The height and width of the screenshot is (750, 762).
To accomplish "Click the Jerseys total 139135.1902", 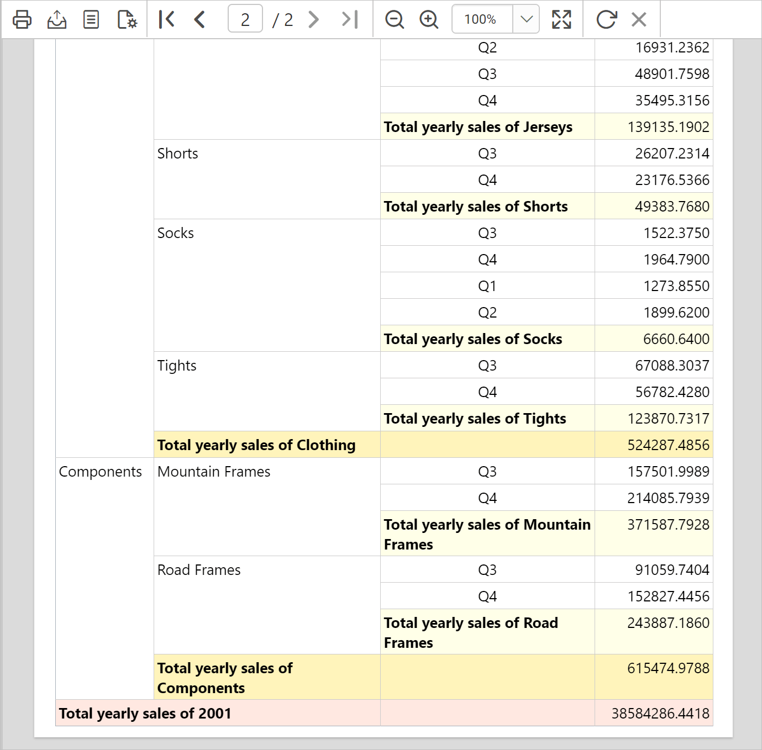I will click(x=654, y=126).
